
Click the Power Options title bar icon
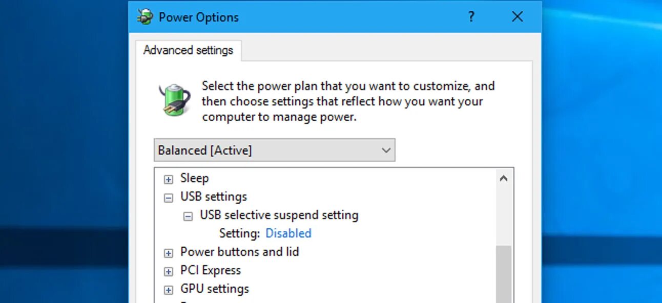pos(145,17)
